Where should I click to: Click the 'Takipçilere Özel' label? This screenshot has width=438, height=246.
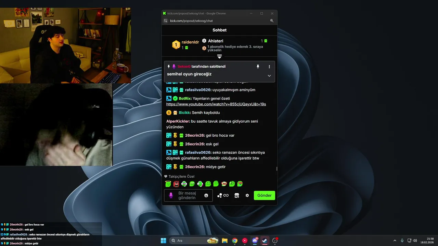[x=181, y=177]
